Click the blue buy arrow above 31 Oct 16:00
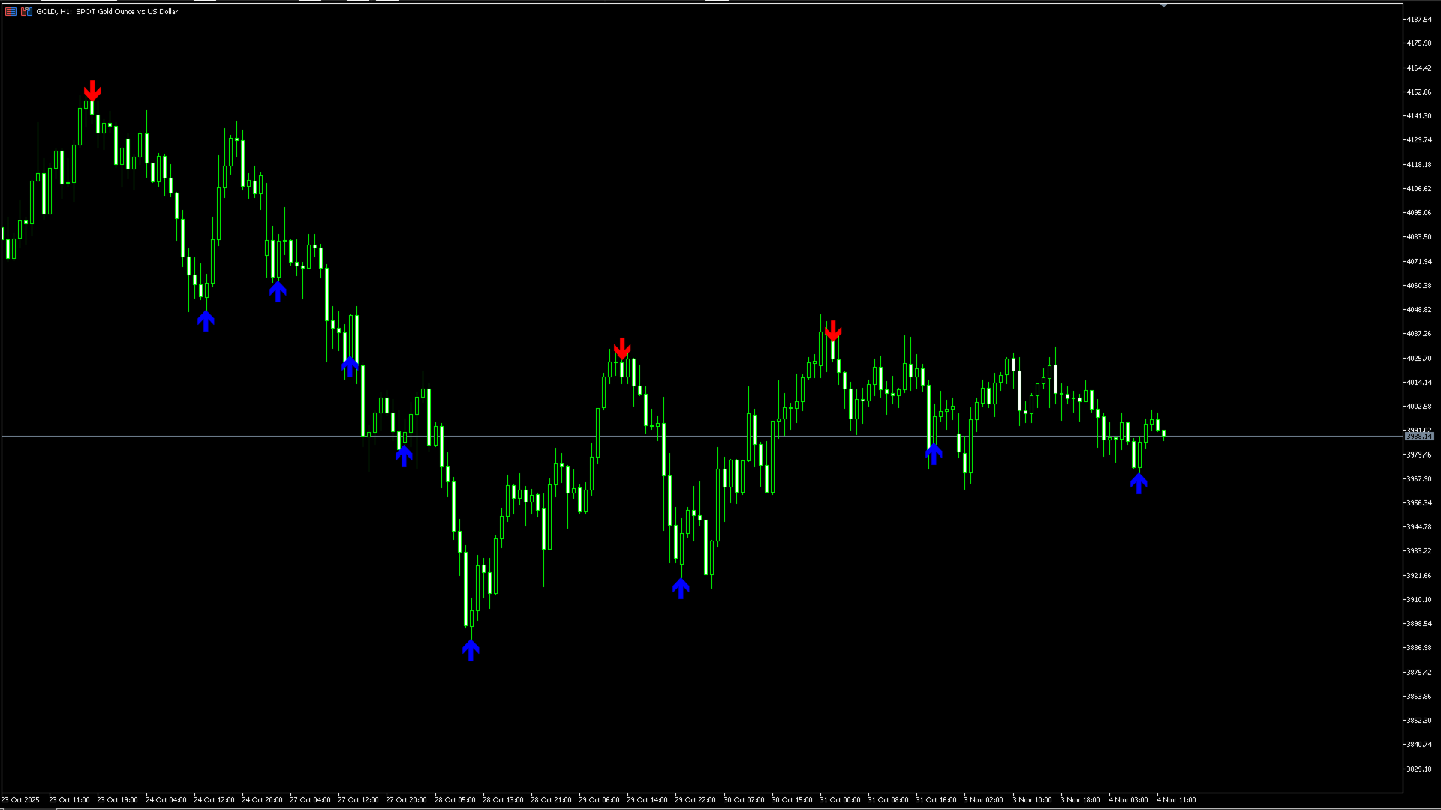The image size is (1441, 810). click(934, 453)
